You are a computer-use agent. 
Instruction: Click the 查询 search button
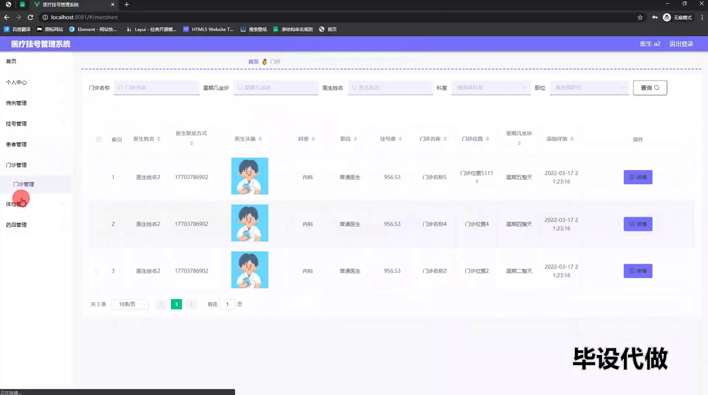click(650, 88)
